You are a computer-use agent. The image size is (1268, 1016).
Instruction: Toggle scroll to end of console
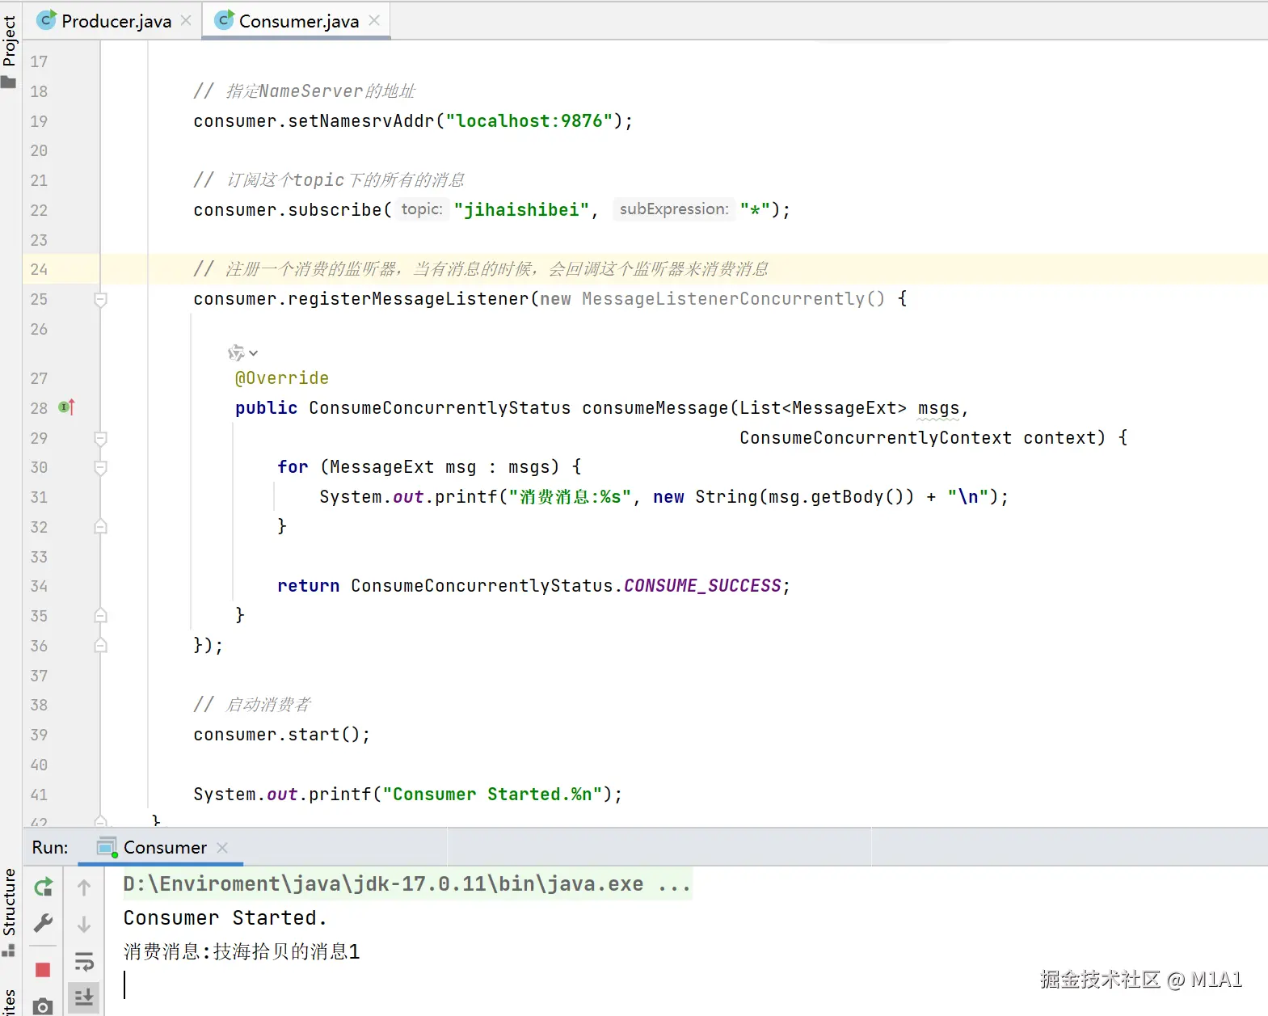click(x=84, y=997)
